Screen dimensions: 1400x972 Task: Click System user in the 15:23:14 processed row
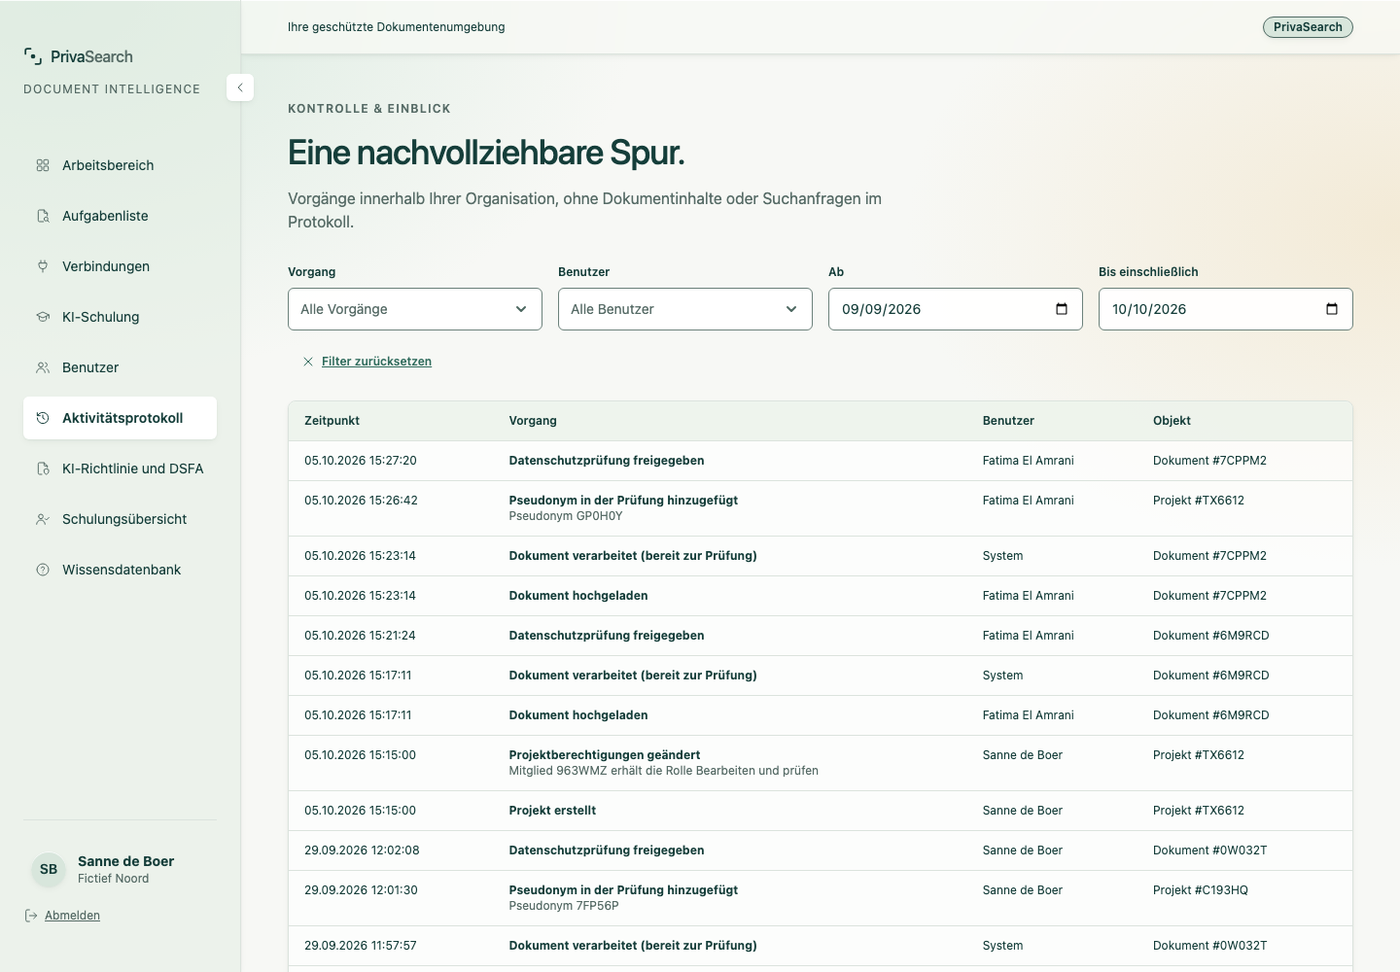click(1002, 556)
